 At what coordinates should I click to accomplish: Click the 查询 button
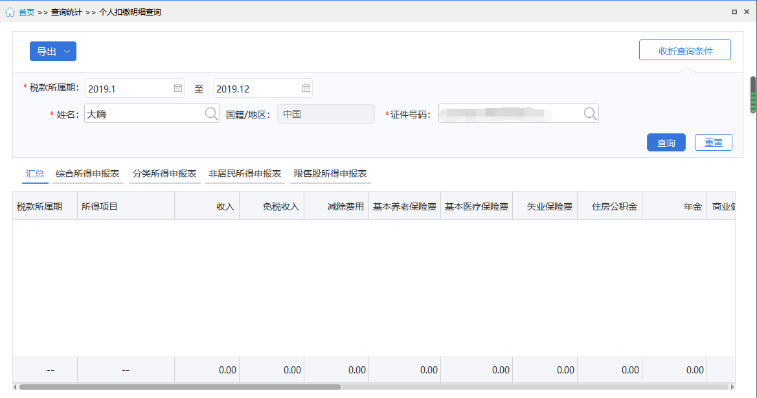pos(666,143)
